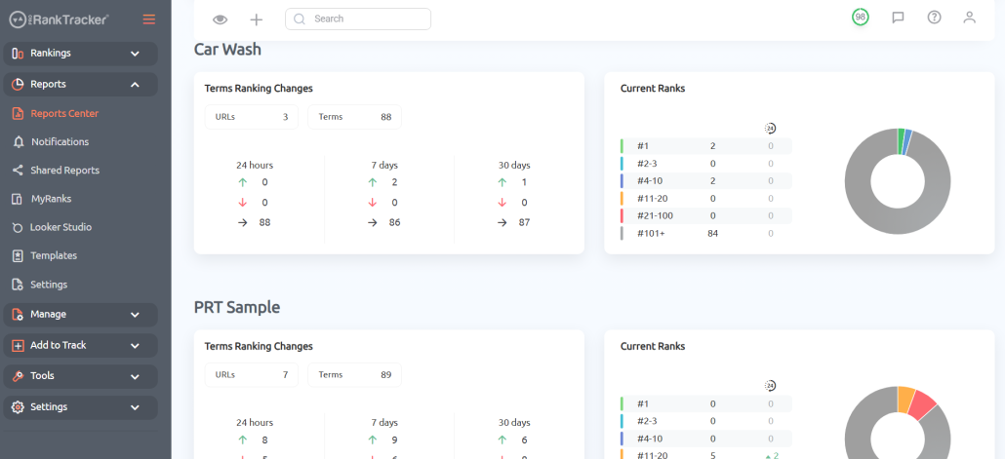Click PRT Sample 24-hour clock icon
Screen dimensions: 1005x459
[x=771, y=386]
